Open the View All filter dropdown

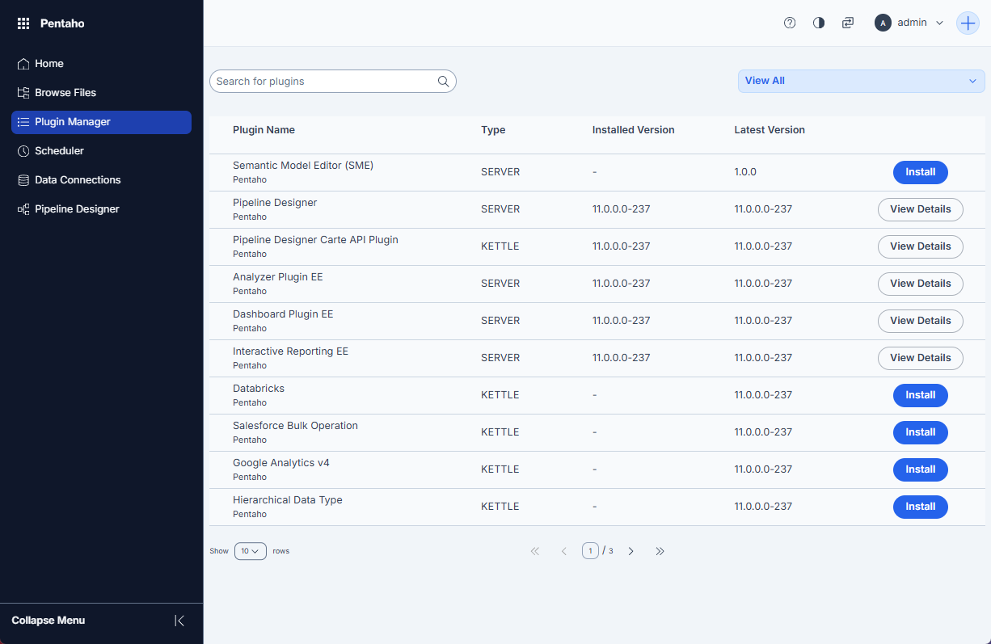[861, 81]
